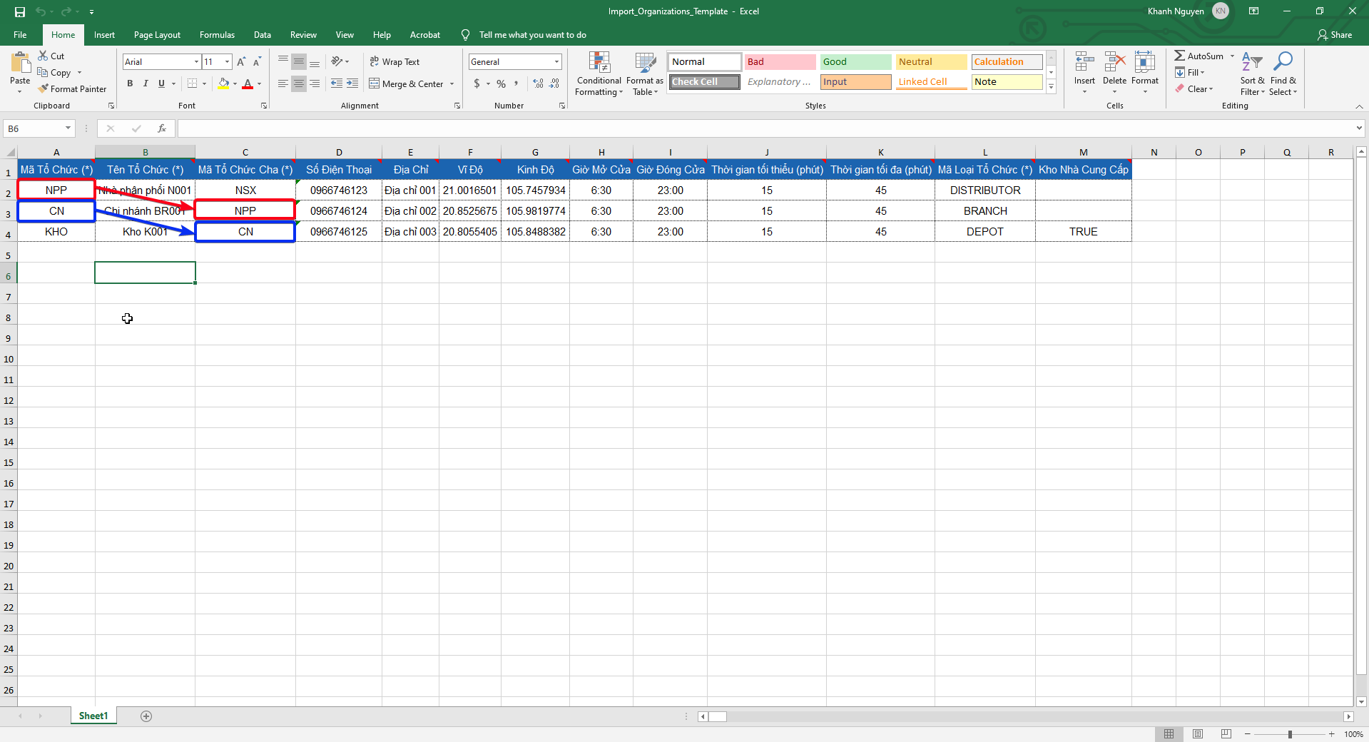Apply the Calculation cell style

pyautogui.click(x=1007, y=62)
